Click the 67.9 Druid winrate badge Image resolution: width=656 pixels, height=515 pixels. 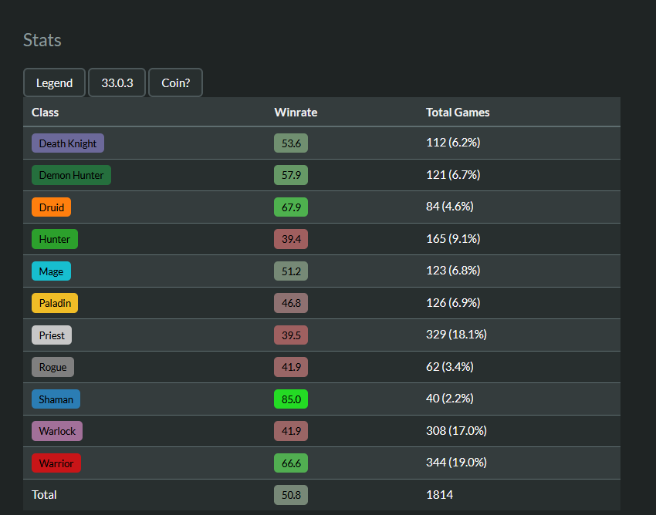pyautogui.click(x=291, y=207)
